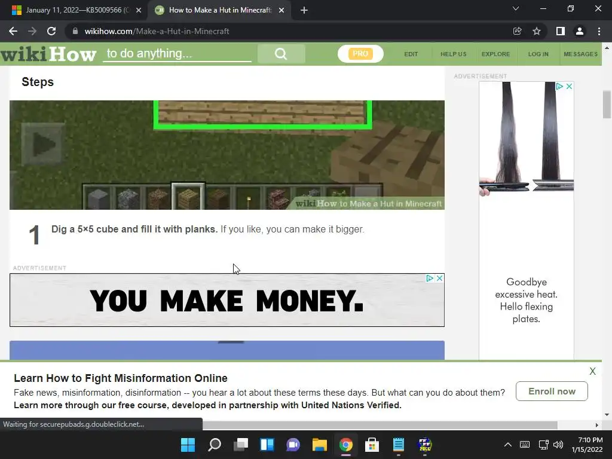The width and height of the screenshot is (612, 459).
Task: Click the Steps section heading
Action: [x=38, y=82]
